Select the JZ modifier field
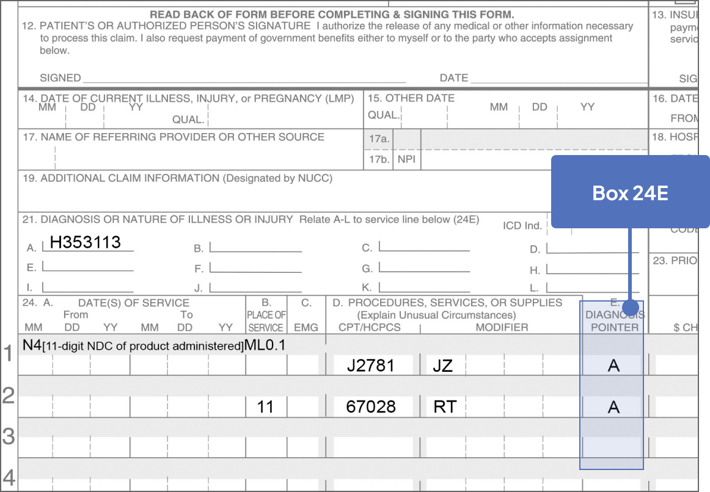This screenshot has width=710, height=492. [444, 364]
